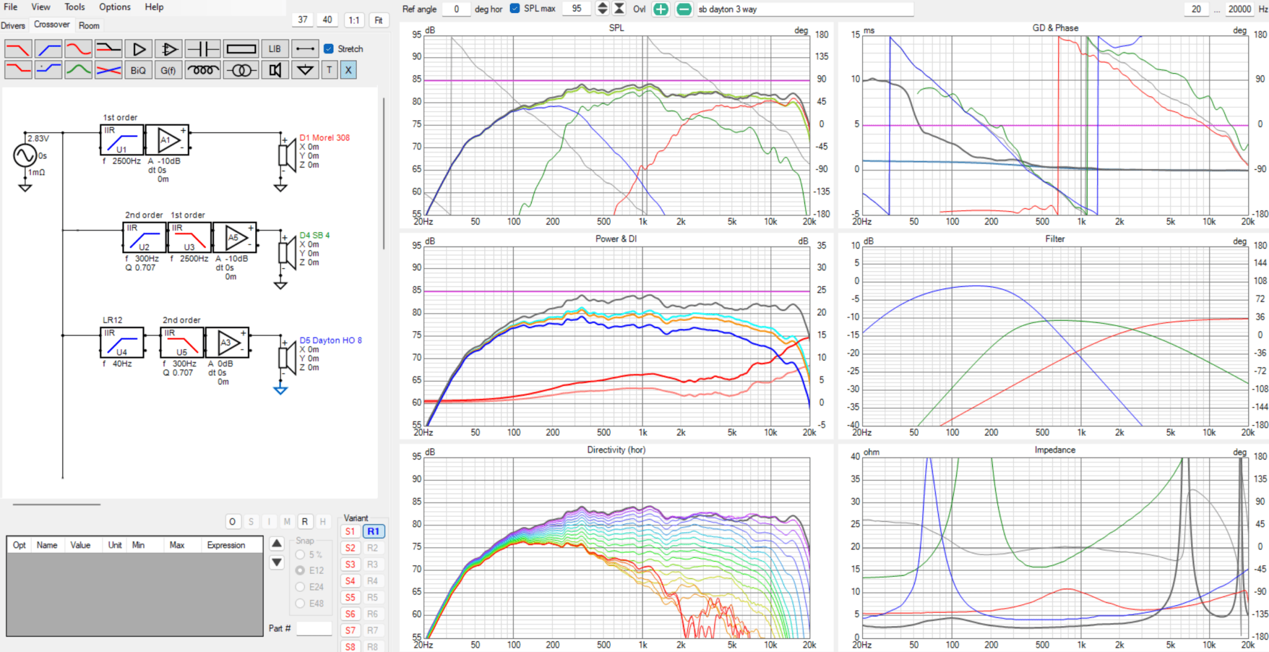Open the File menu
The height and width of the screenshot is (652, 1269).
click(x=11, y=7)
